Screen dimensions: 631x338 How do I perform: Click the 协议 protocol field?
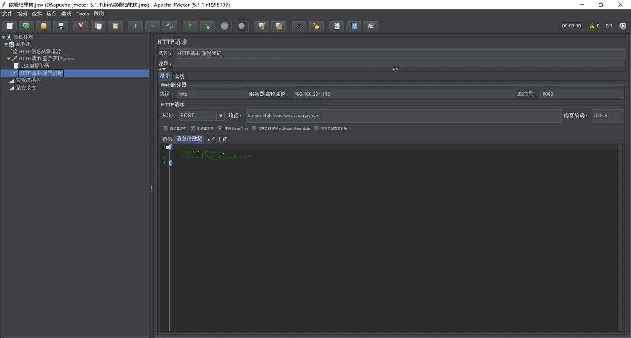point(212,95)
